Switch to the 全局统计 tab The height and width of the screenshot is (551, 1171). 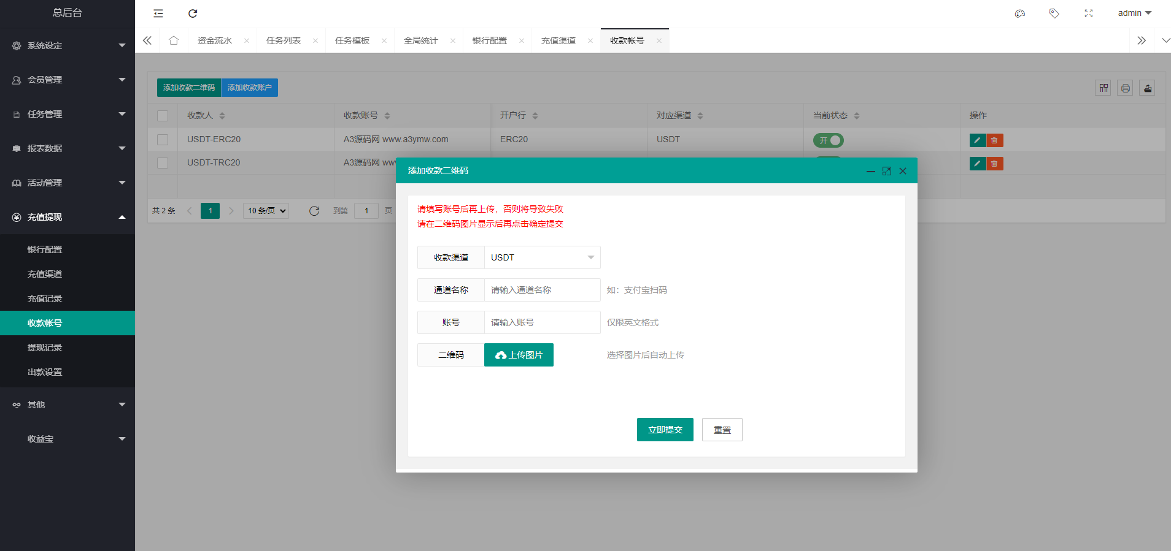click(x=421, y=40)
